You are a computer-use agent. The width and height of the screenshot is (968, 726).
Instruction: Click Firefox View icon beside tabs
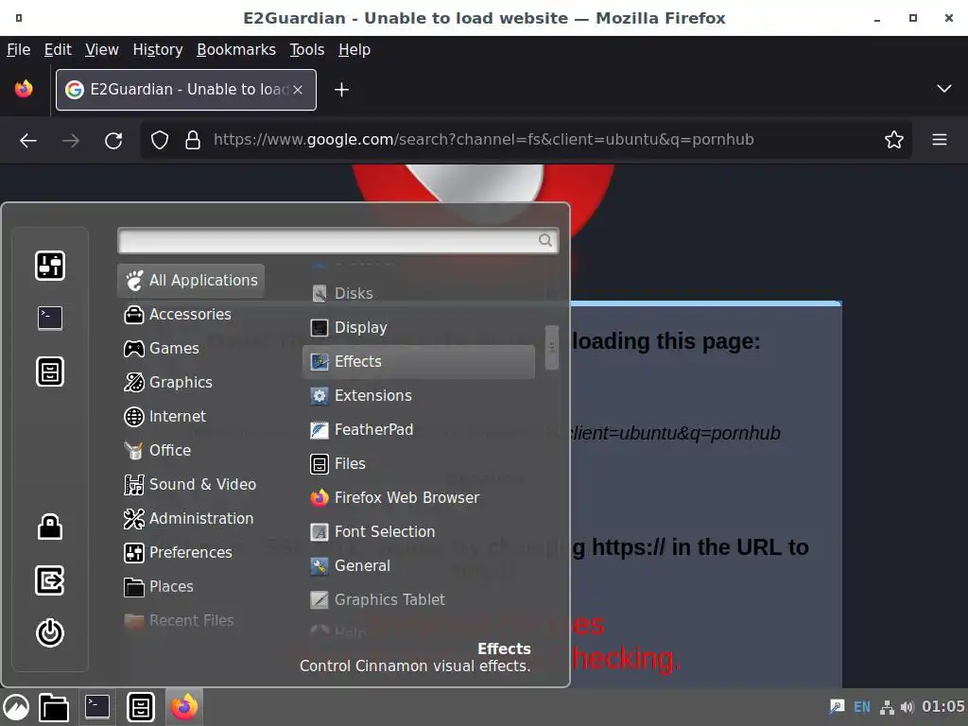pyautogui.click(x=24, y=90)
